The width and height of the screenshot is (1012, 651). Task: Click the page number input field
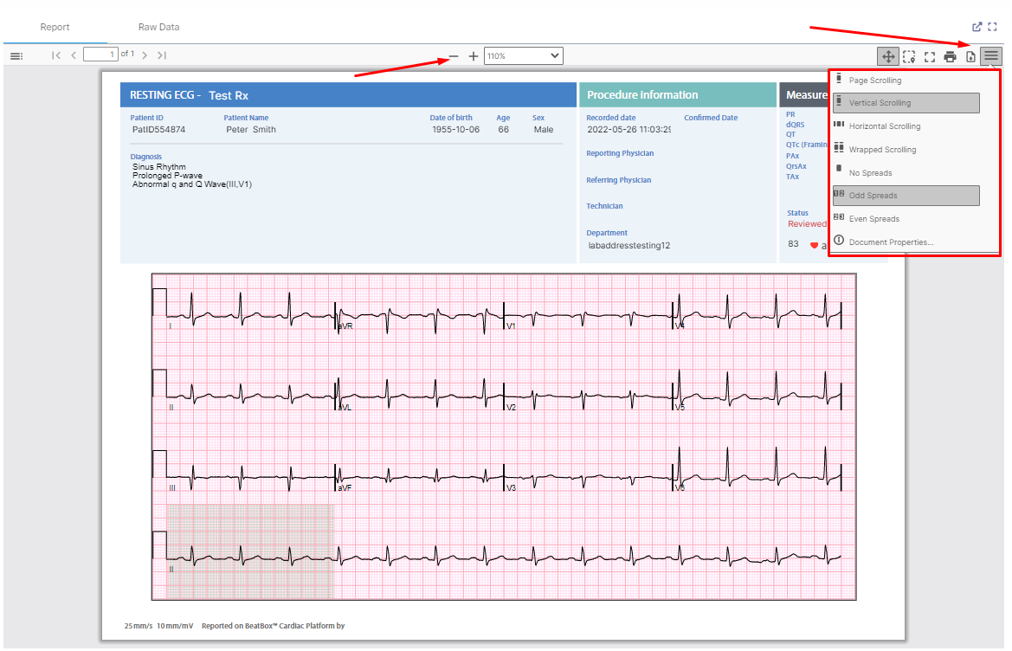coord(100,55)
